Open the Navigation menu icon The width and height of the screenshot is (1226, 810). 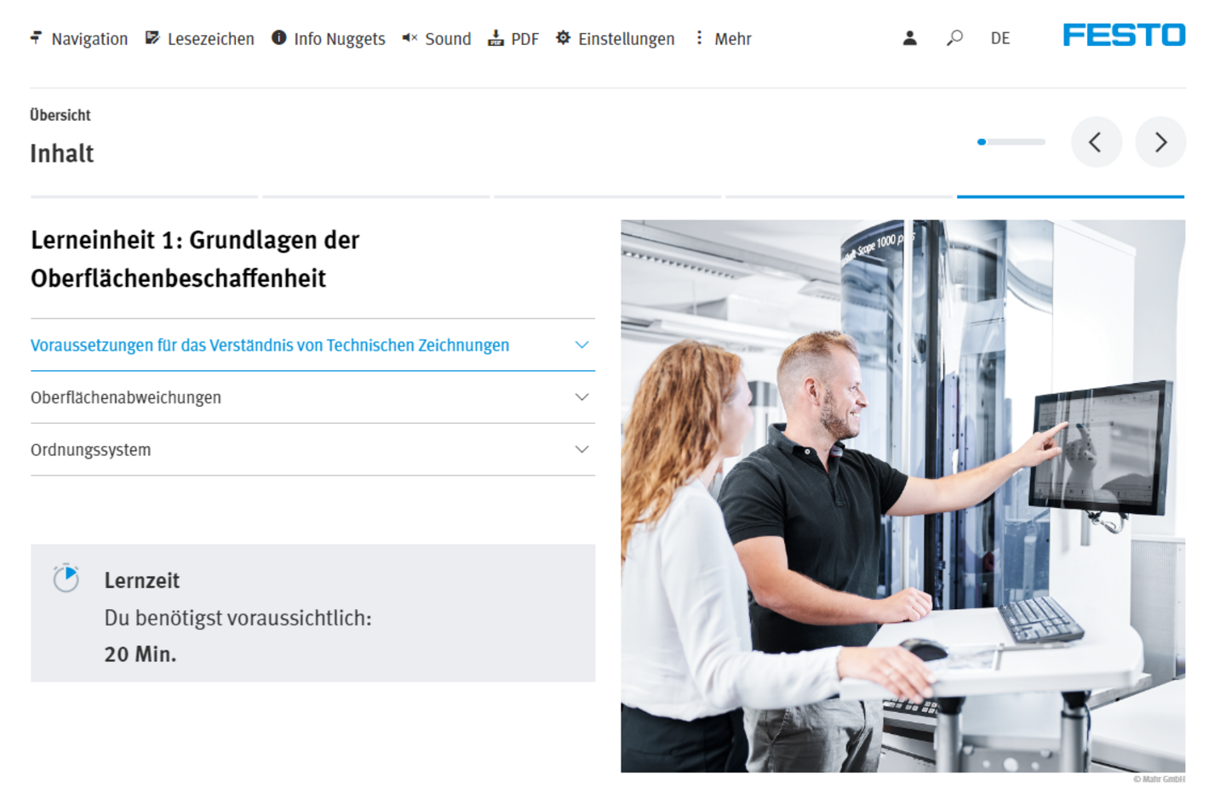pos(36,37)
